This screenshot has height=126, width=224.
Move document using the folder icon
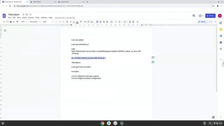(27, 15)
